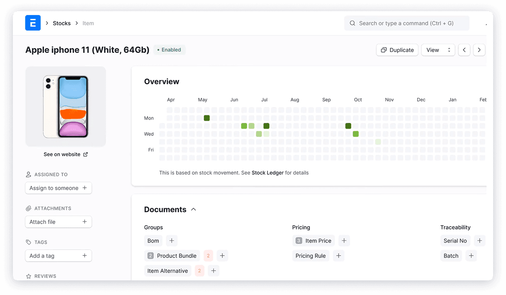
Task: Open Item Price documents
Action: [314, 241]
